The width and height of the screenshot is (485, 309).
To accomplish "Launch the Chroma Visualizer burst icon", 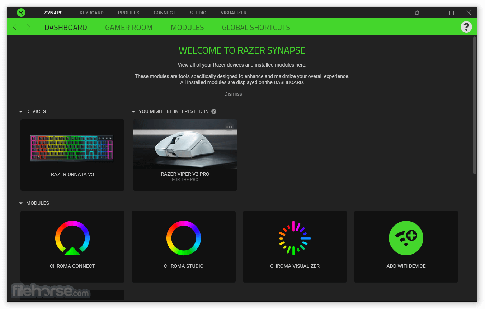I will (x=295, y=238).
